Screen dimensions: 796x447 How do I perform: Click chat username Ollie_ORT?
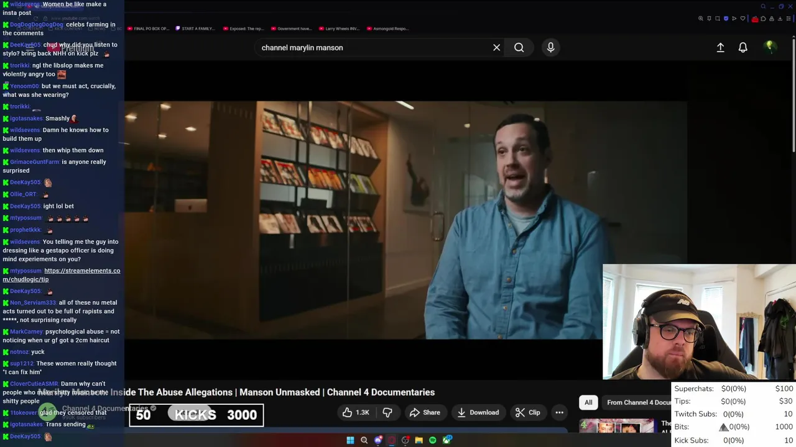pos(24,194)
